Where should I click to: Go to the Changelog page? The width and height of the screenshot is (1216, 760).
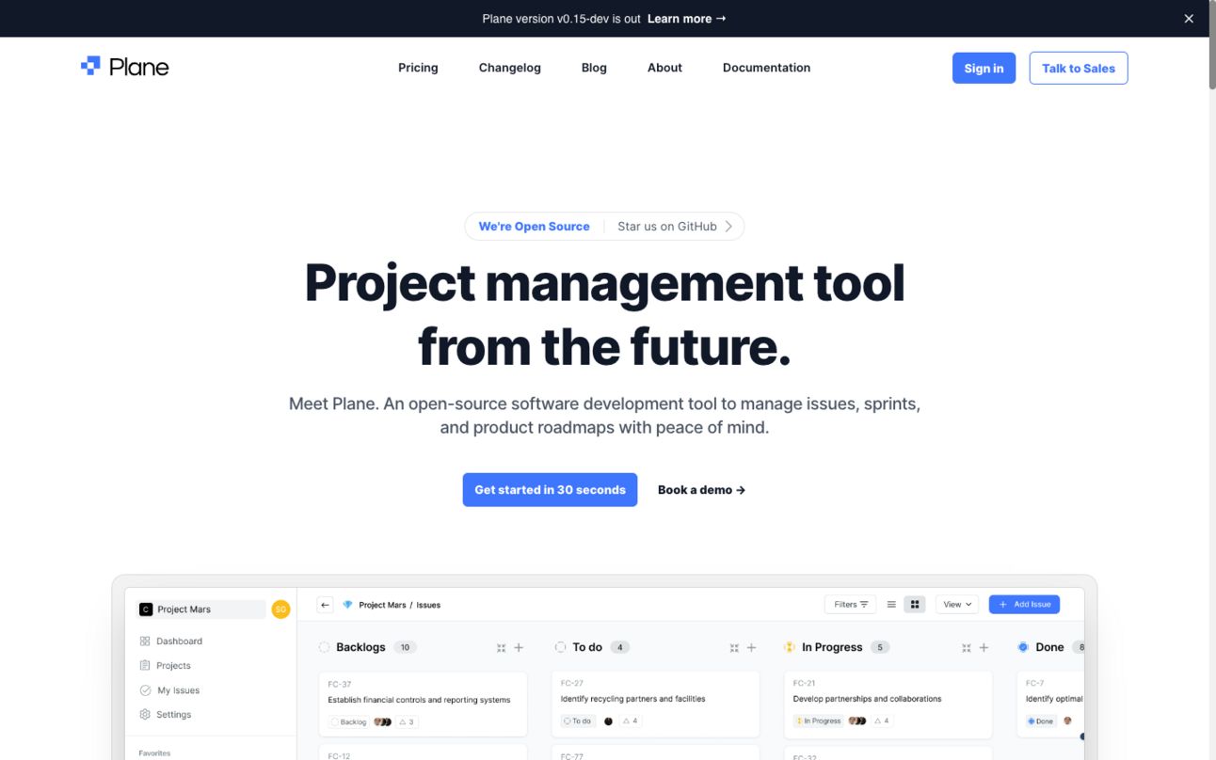509,68
